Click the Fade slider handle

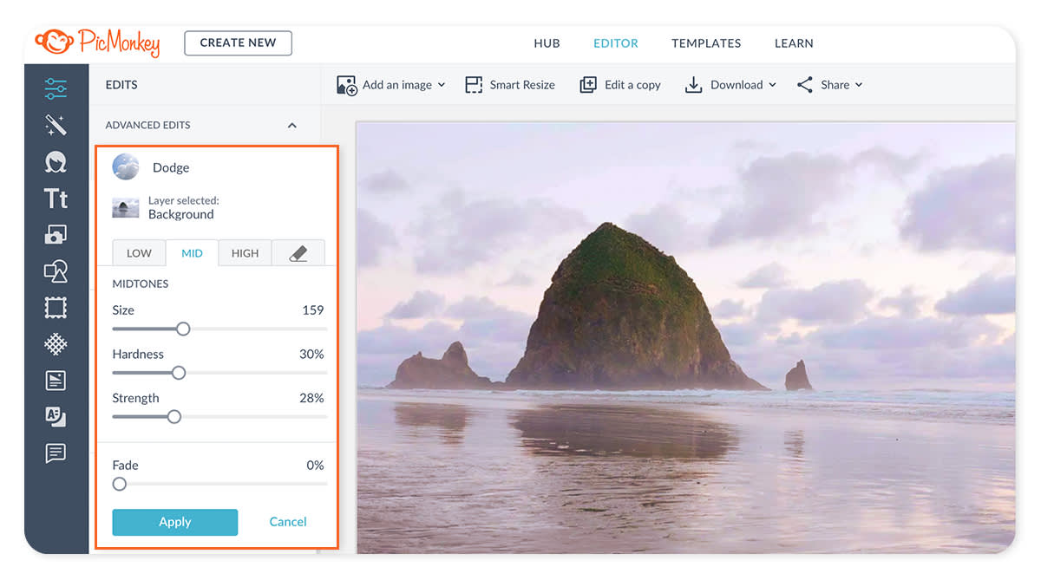(120, 484)
